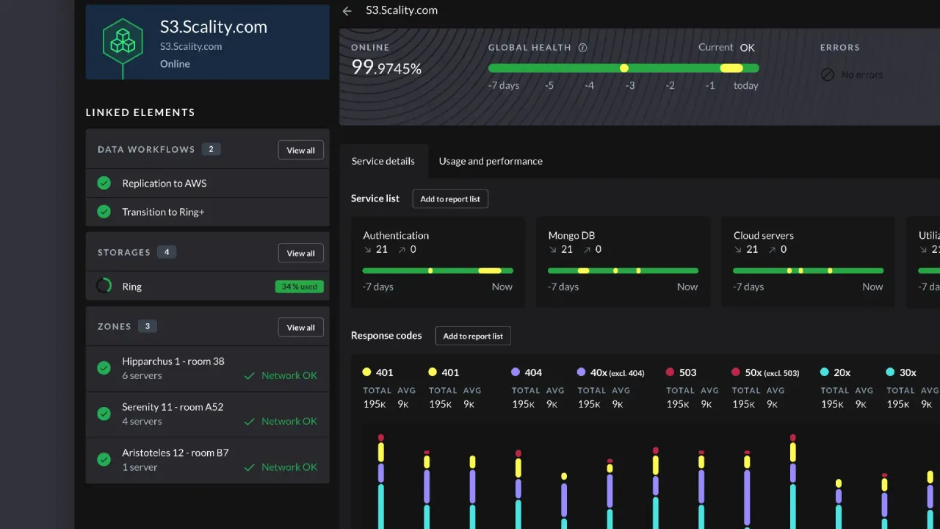Click the back arrow beside S3.Scality.com title
This screenshot has height=529, width=940.
click(x=347, y=11)
